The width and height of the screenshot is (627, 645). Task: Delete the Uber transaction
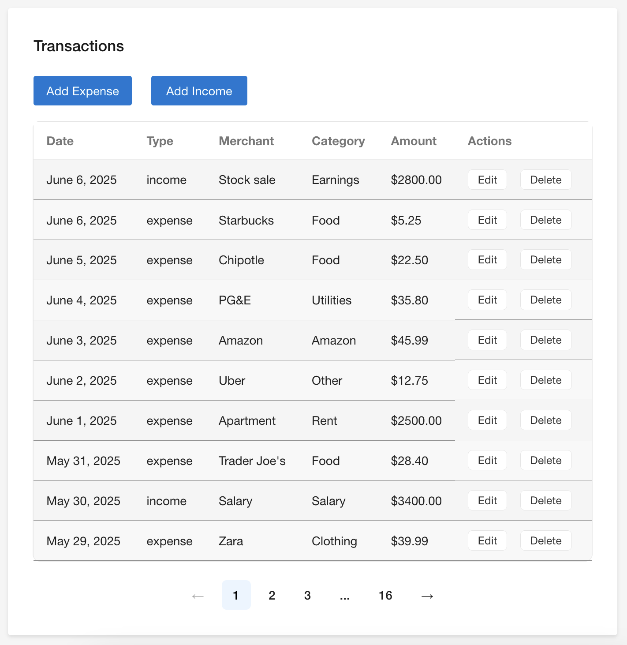[x=546, y=380]
